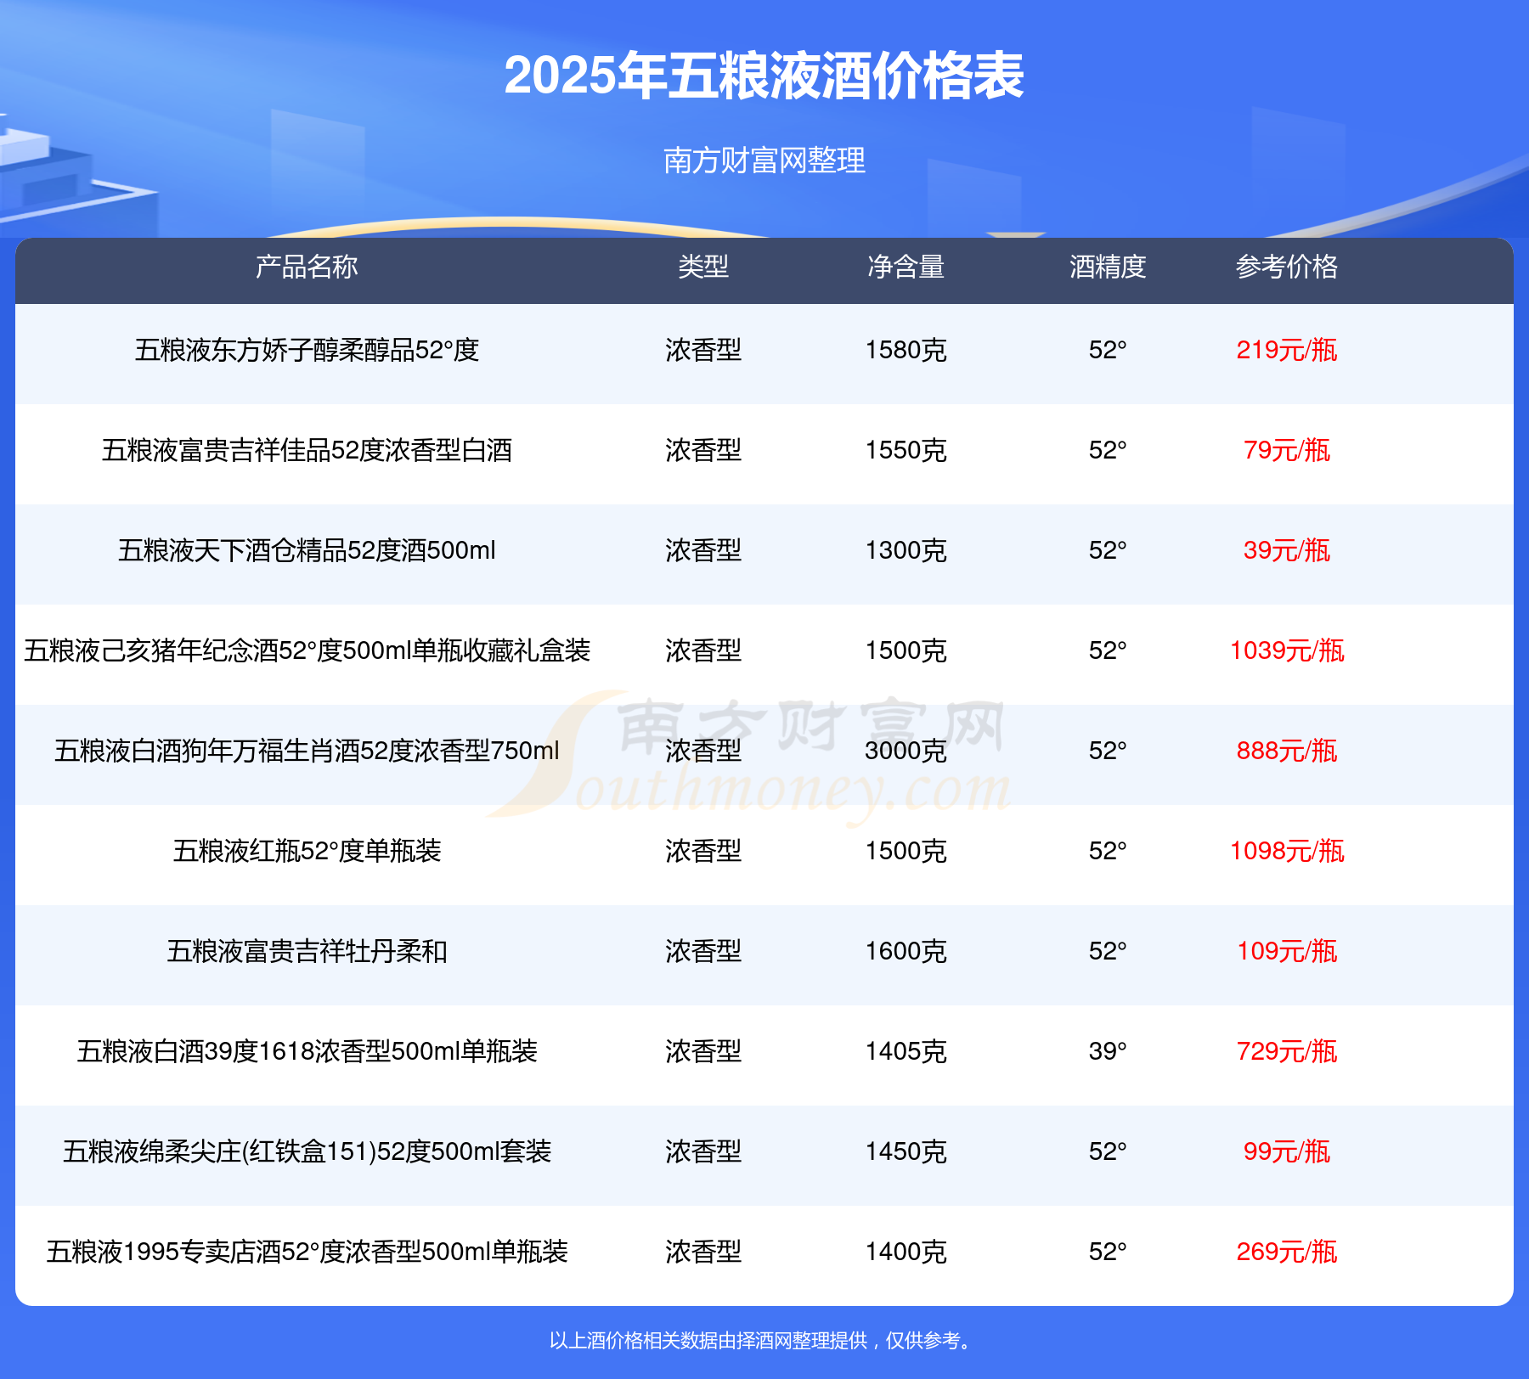Select the 净含量 column header
The image size is (1529, 1379).
[906, 267]
